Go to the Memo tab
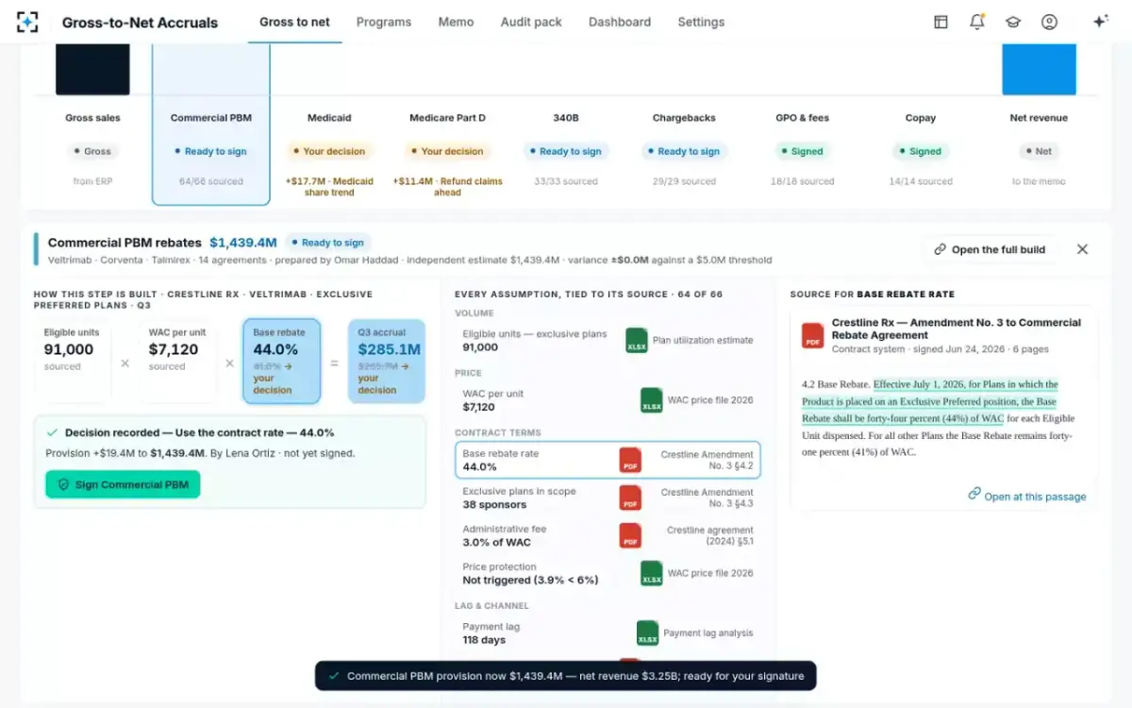The height and width of the screenshot is (708, 1132). [x=456, y=22]
